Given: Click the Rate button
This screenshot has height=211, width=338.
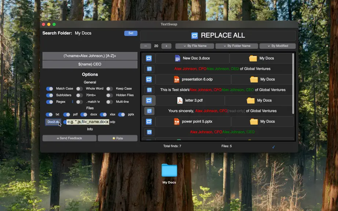Looking at the screenshot, I should (117, 138).
